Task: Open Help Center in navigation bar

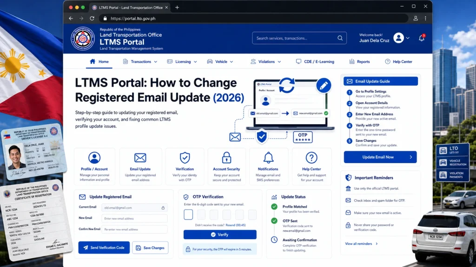Action: pyautogui.click(x=398, y=62)
